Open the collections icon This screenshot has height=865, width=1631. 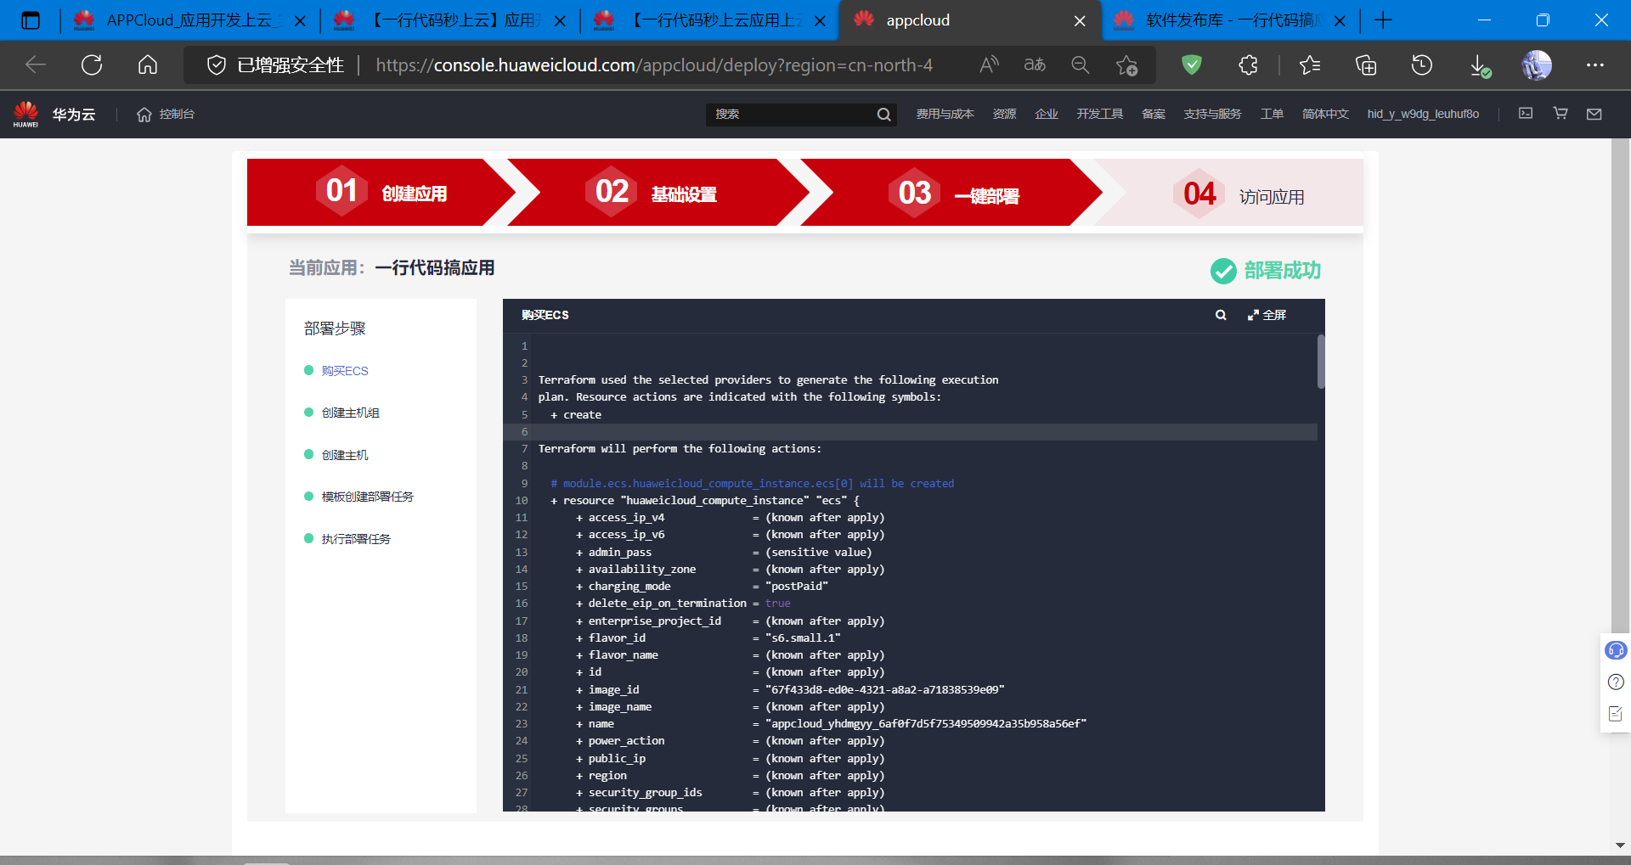[1366, 65]
